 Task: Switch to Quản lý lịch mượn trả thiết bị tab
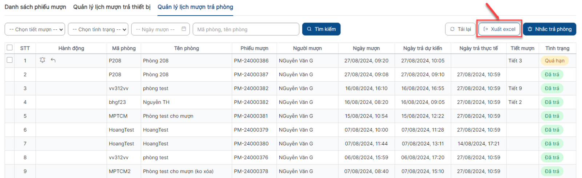click(x=112, y=7)
